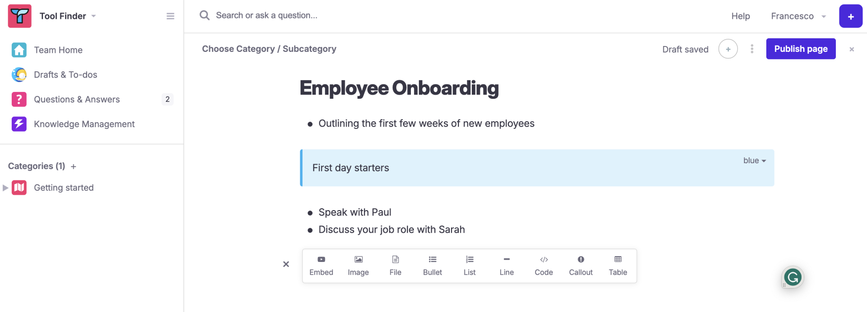This screenshot has width=867, height=312.
Task: Insert an Image block
Action: (358, 266)
